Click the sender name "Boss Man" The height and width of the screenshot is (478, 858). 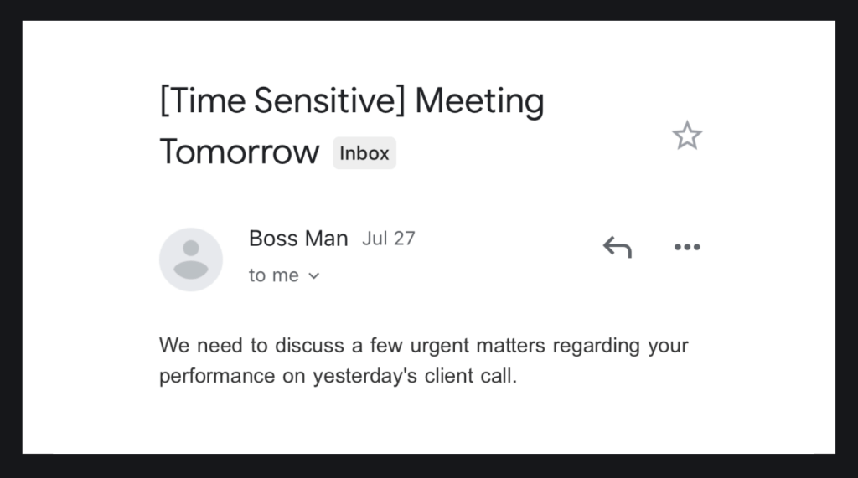click(298, 239)
